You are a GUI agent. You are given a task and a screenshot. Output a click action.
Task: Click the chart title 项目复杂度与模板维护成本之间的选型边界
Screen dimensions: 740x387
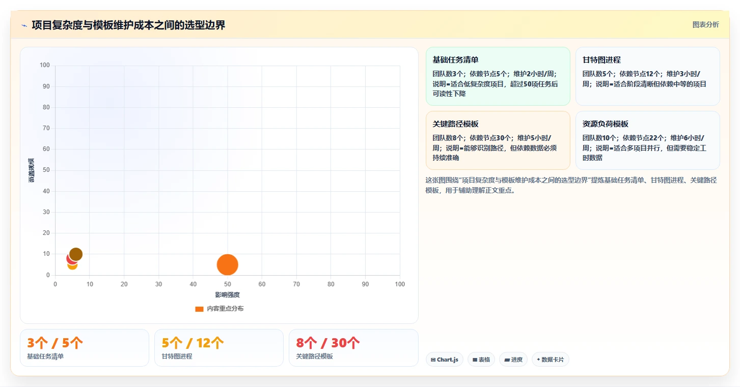pos(128,25)
